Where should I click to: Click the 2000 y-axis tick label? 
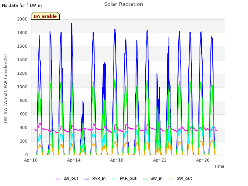[22, 19]
